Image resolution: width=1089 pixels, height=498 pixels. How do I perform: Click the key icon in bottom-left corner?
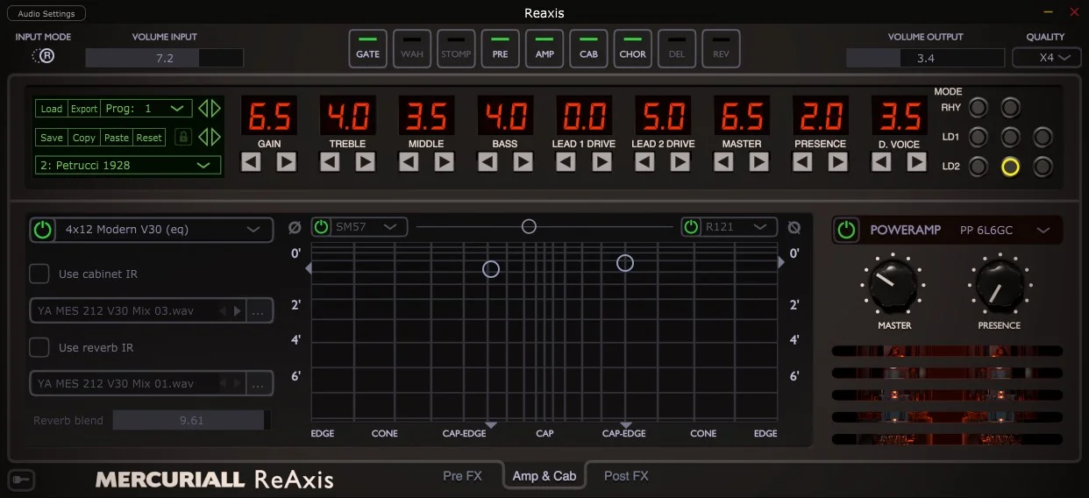pos(23,479)
